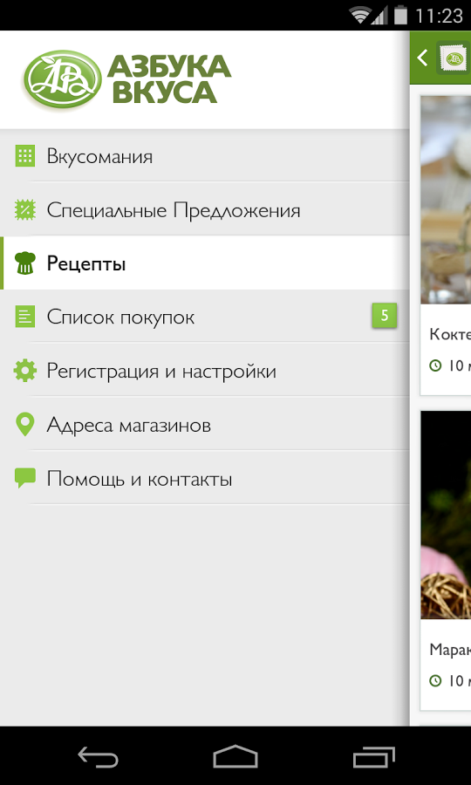Tap the green badge showing 5
This screenshot has height=785, width=471.
[x=385, y=316]
